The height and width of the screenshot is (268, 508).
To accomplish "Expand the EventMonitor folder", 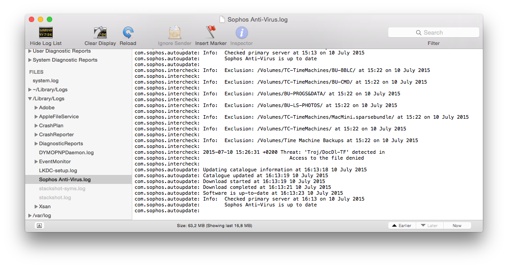I will point(36,161).
